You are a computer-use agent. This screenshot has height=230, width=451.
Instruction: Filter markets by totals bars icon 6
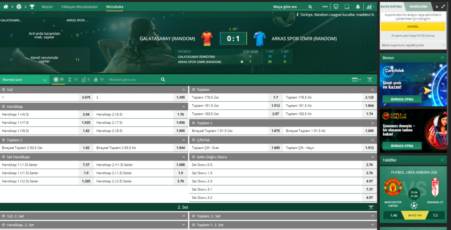click(86, 79)
